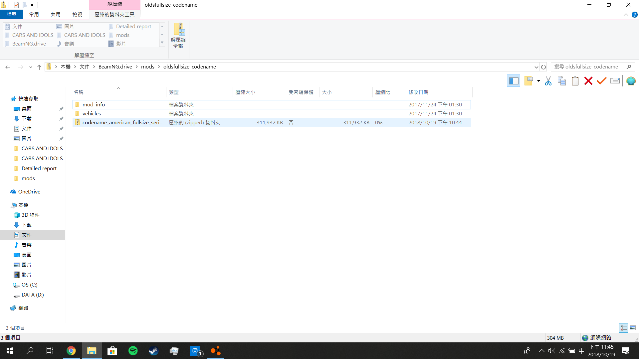Click the Refresh button in address bar
This screenshot has width=639, height=359.
(x=543, y=67)
